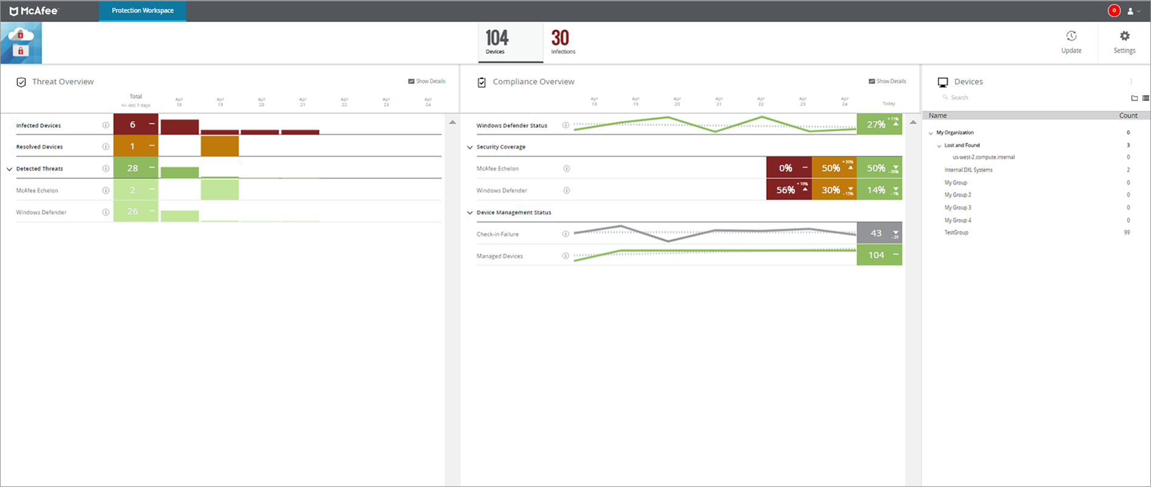
Task: Open the red notifications badge
Action: (1114, 10)
